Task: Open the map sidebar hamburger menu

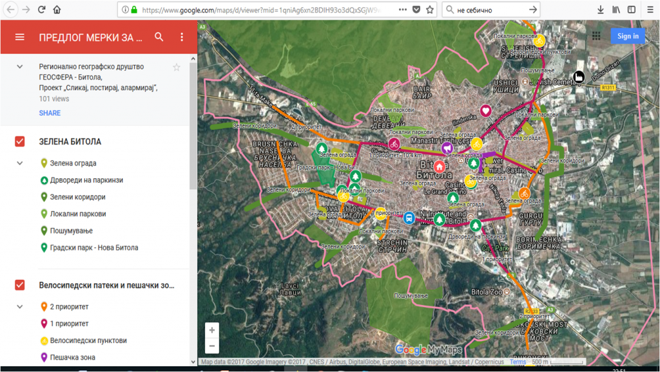Action: [19, 37]
